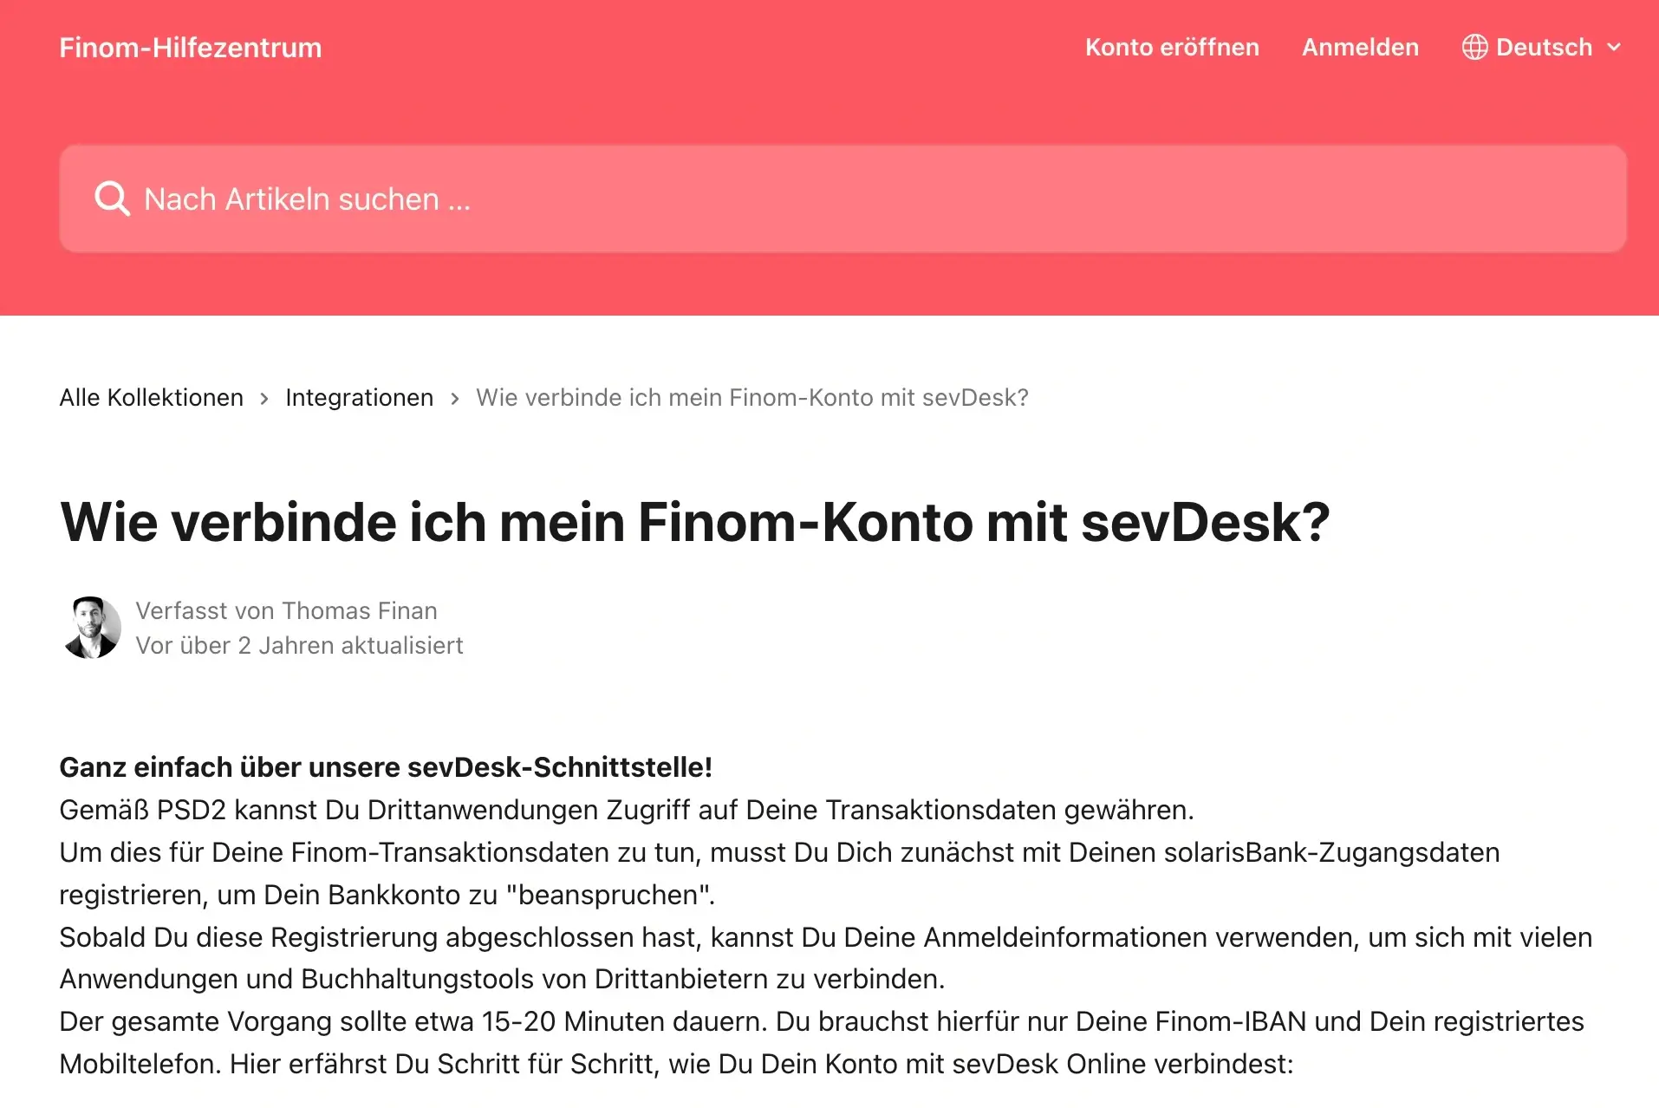Click the Verfasst von Thomas Finan text
Viewport: 1659px width, 1108px height.
[x=286, y=610]
